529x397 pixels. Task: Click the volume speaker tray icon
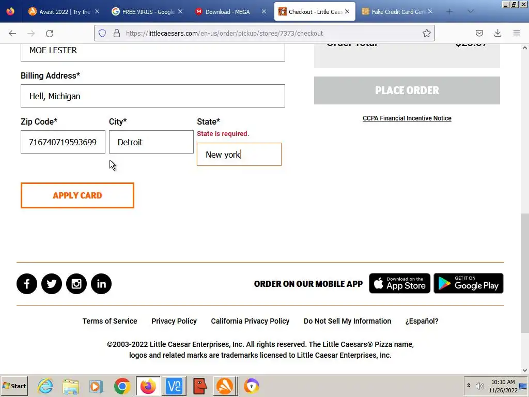point(479,386)
